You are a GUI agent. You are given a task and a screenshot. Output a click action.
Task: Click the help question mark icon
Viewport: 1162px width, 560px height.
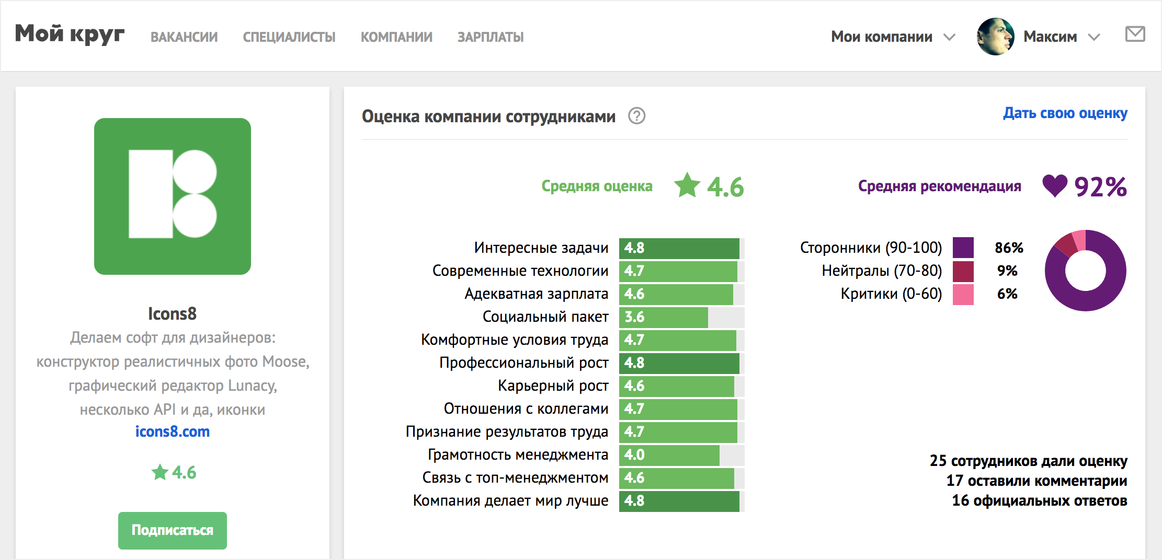click(636, 115)
